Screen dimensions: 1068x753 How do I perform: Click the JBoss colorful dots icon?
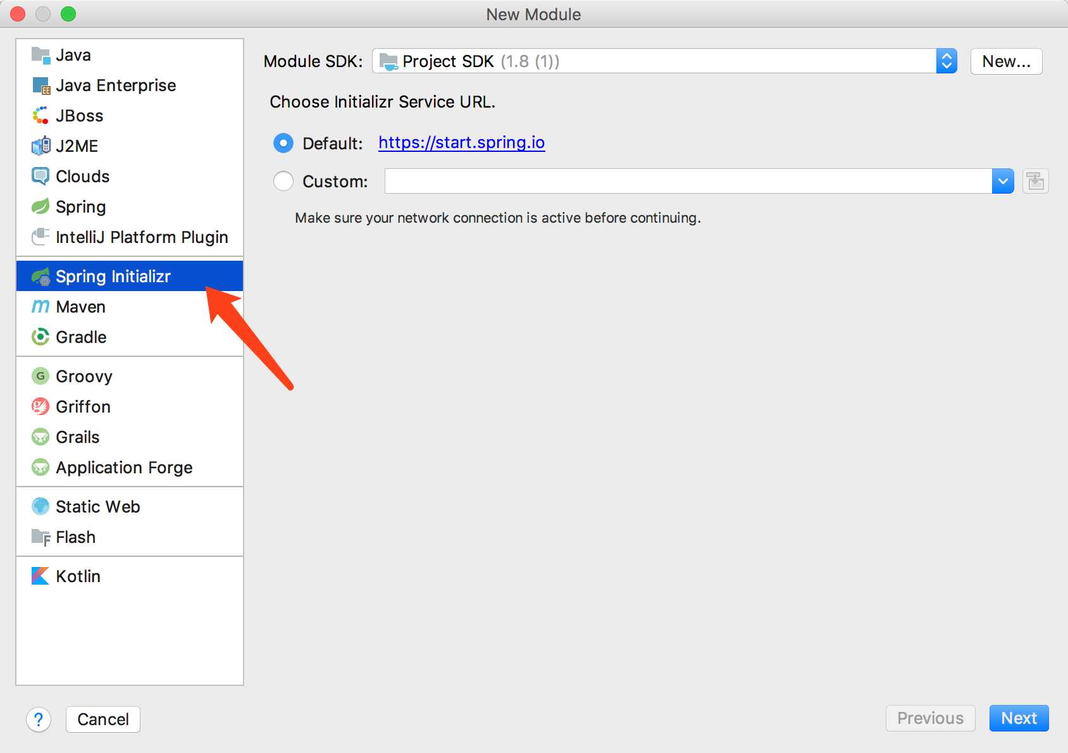[40, 116]
